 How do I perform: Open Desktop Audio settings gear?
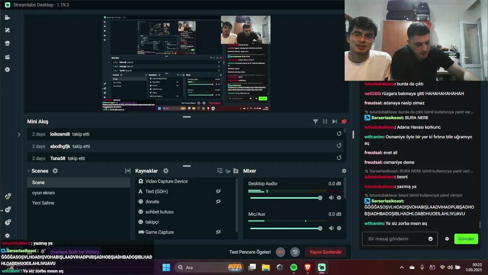(339, 197)
